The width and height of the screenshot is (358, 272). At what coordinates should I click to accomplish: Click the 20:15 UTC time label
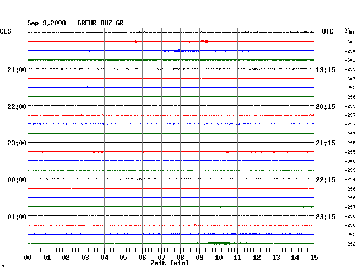tap(326, 107)
